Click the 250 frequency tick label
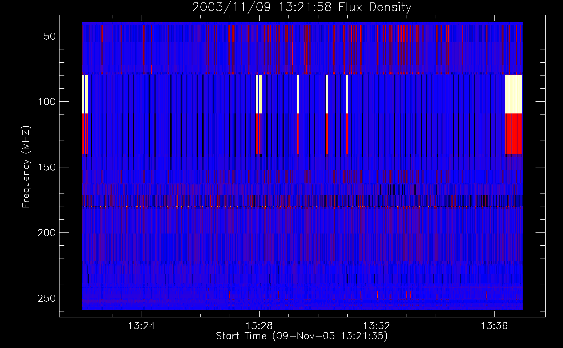563x348 pixels. tap(47, 298)
